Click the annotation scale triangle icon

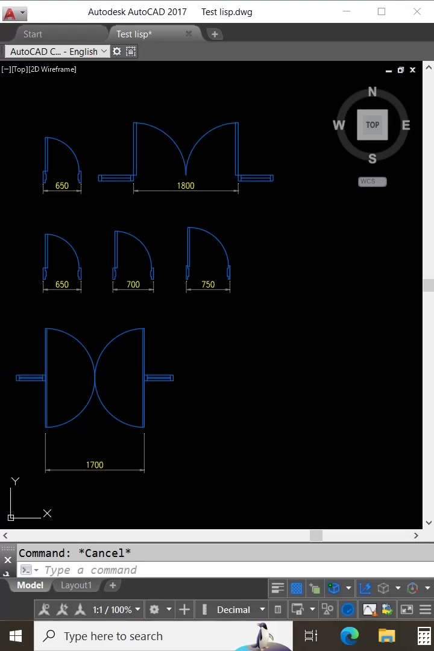(x=80, y=609)
